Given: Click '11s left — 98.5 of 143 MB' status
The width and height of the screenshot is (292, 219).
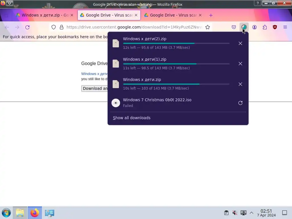Looking at the screenshot, I should click(x=157, y=68).
